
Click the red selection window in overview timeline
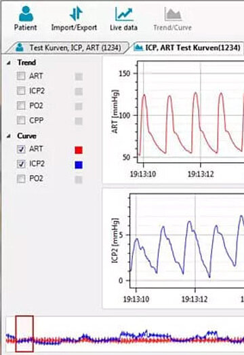(x=24, y=334)
